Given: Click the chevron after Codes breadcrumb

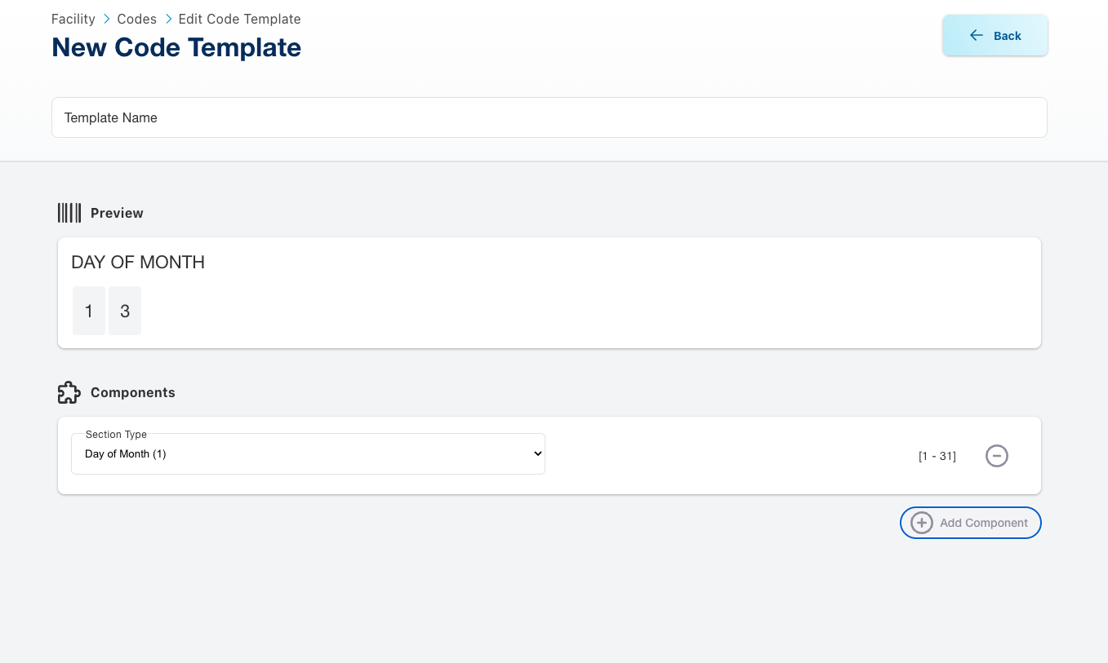Looking at the screenshot, I should (x=168, y=19).
